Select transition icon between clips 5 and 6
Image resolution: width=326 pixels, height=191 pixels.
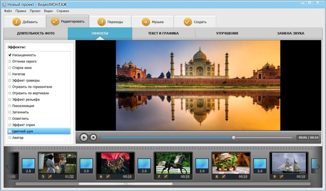(86, 166)
